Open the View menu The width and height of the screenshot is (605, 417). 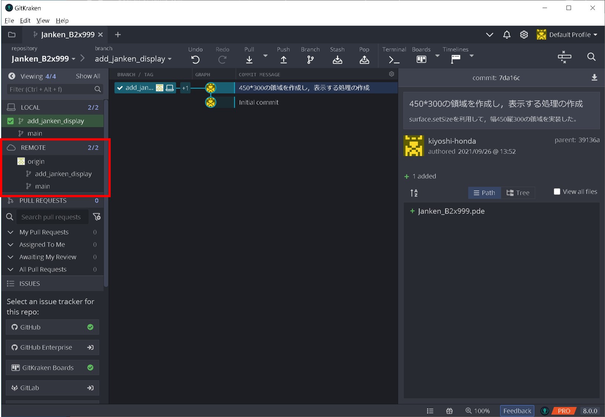43,21
